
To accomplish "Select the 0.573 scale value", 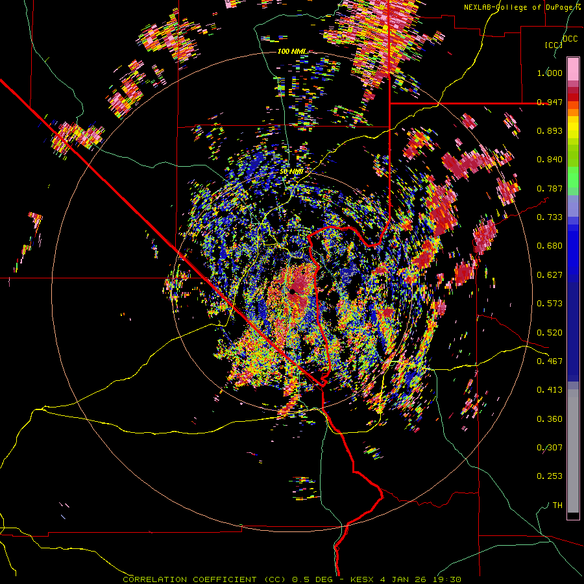I will click(x=550, y=304).
